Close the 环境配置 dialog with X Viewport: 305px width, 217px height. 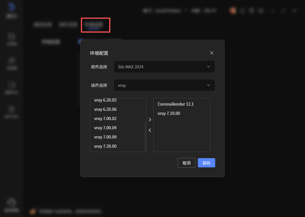pyautogui.click(x=212, y=53)
